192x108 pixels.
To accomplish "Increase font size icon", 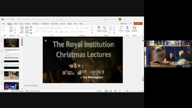I will (62, 28).
